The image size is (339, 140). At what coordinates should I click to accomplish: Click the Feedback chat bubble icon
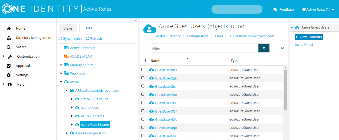[275, 9]
